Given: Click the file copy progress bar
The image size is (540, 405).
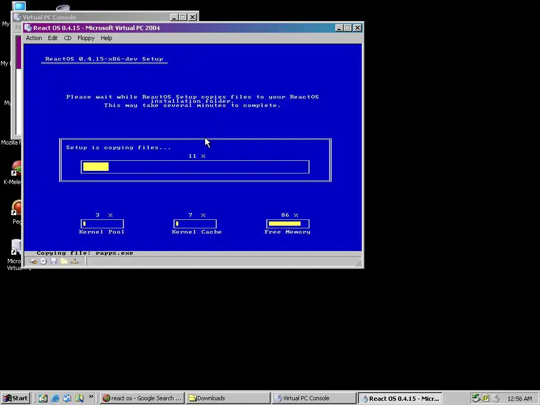Looking at the screenshot, I should pyautogui.click(x=195, y=167).
